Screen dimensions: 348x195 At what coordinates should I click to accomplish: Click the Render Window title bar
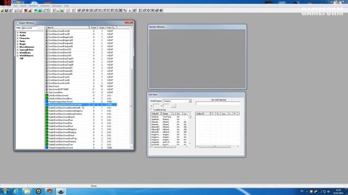click(197, 27)
